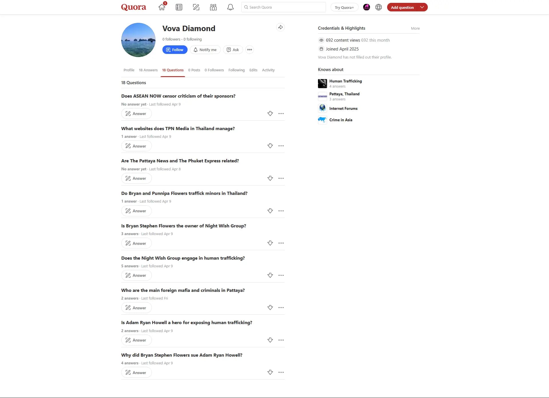Open the 0 Followers tab
549x398 pixels.
coord(214,70)
